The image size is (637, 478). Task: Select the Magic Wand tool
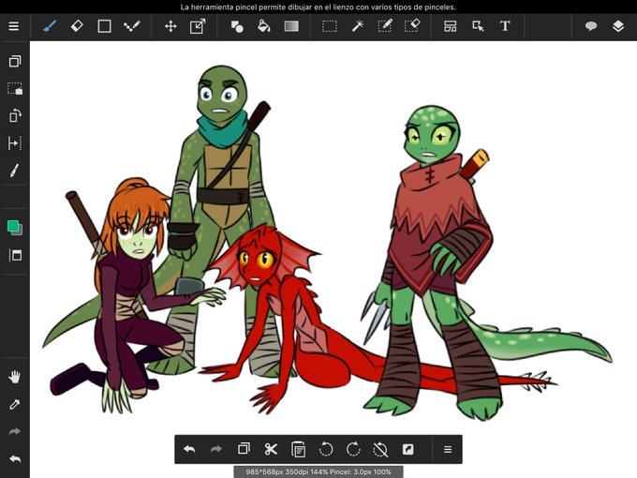tap(357, 26)
